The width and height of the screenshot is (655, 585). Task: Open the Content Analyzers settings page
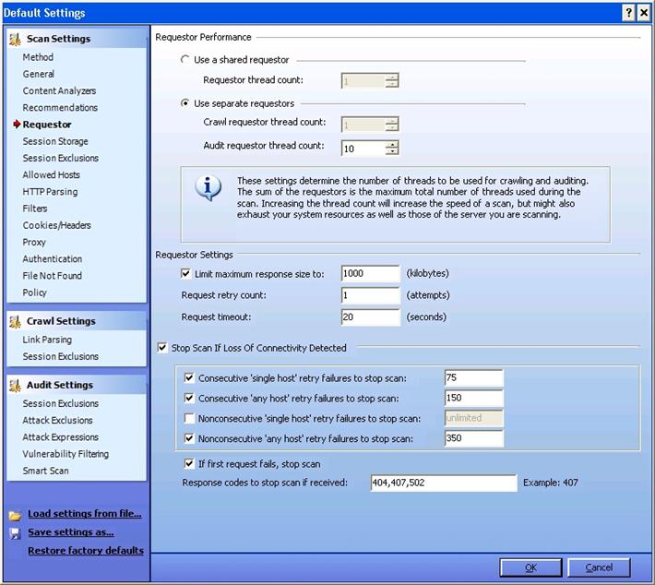point(59,91)
